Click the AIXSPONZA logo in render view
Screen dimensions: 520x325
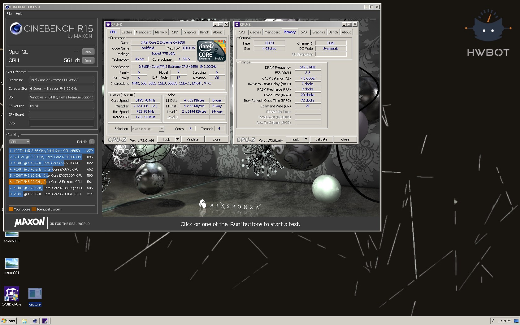click(230, 205)
